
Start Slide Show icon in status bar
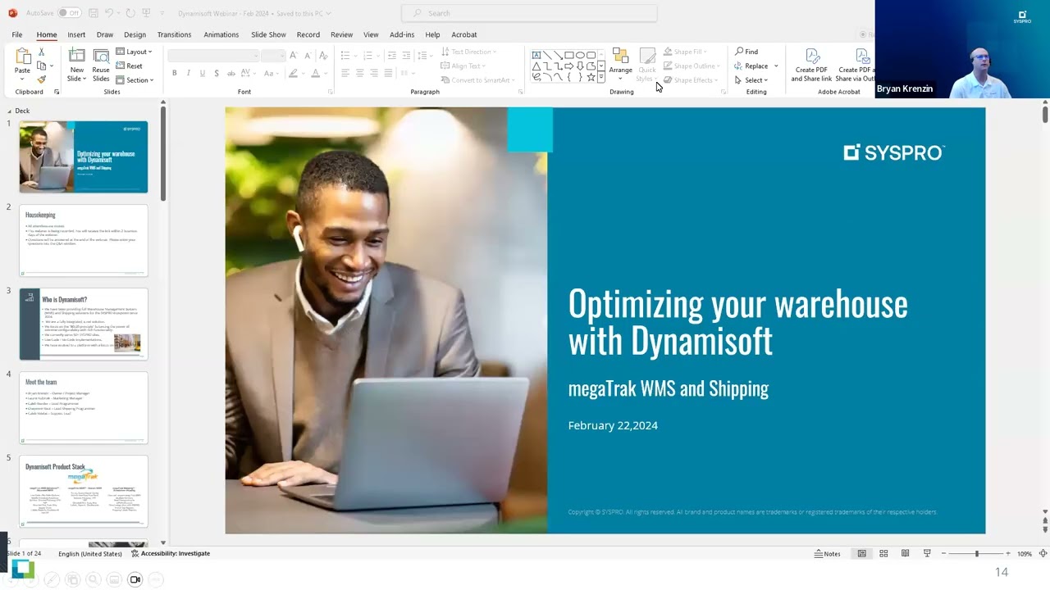click(x=927, y=554)
